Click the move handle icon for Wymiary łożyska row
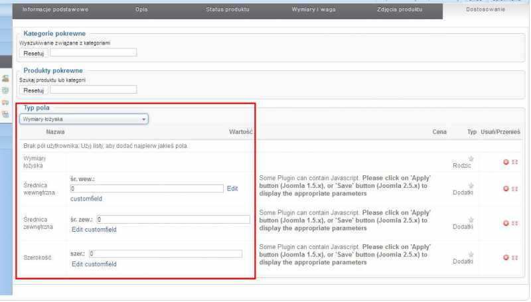The height and width of the screenshot is (302, 531). 515,163
